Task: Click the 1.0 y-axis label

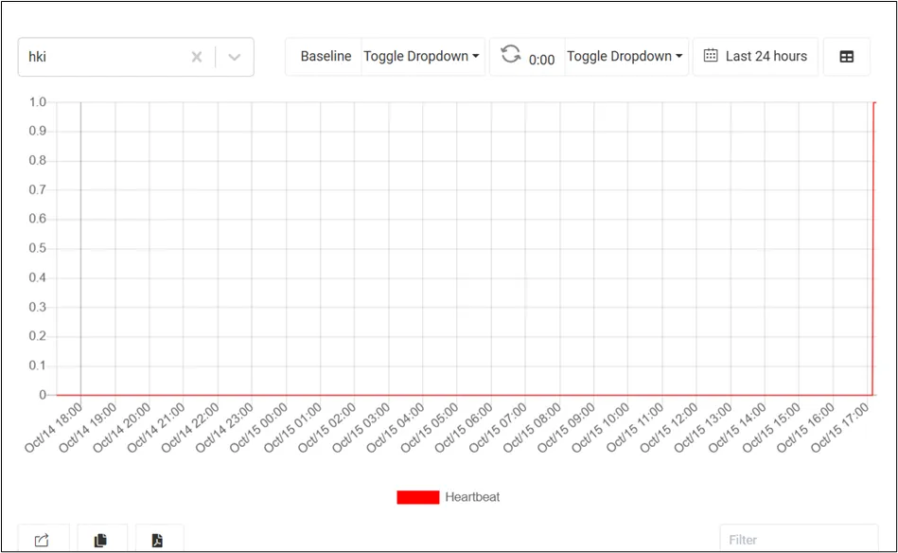Action: [38, 102]
